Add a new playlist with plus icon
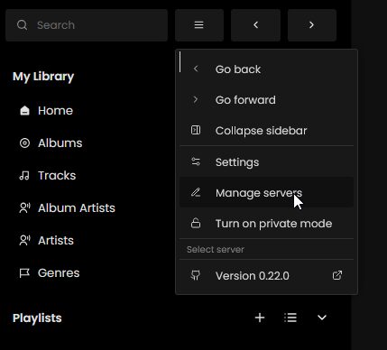Screen dimensions: 387x350 pyautogui.click(x=260, y=318)
